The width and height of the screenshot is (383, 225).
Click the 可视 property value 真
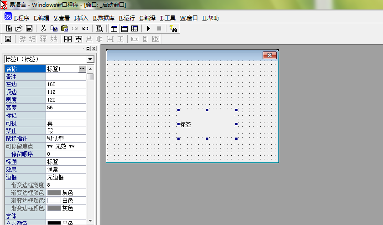click(x=66, y=123)
